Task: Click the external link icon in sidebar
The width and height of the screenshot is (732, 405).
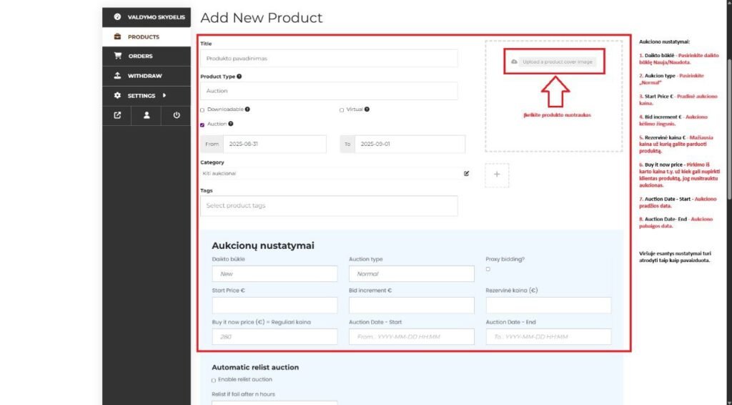Action: pos(117,115)
